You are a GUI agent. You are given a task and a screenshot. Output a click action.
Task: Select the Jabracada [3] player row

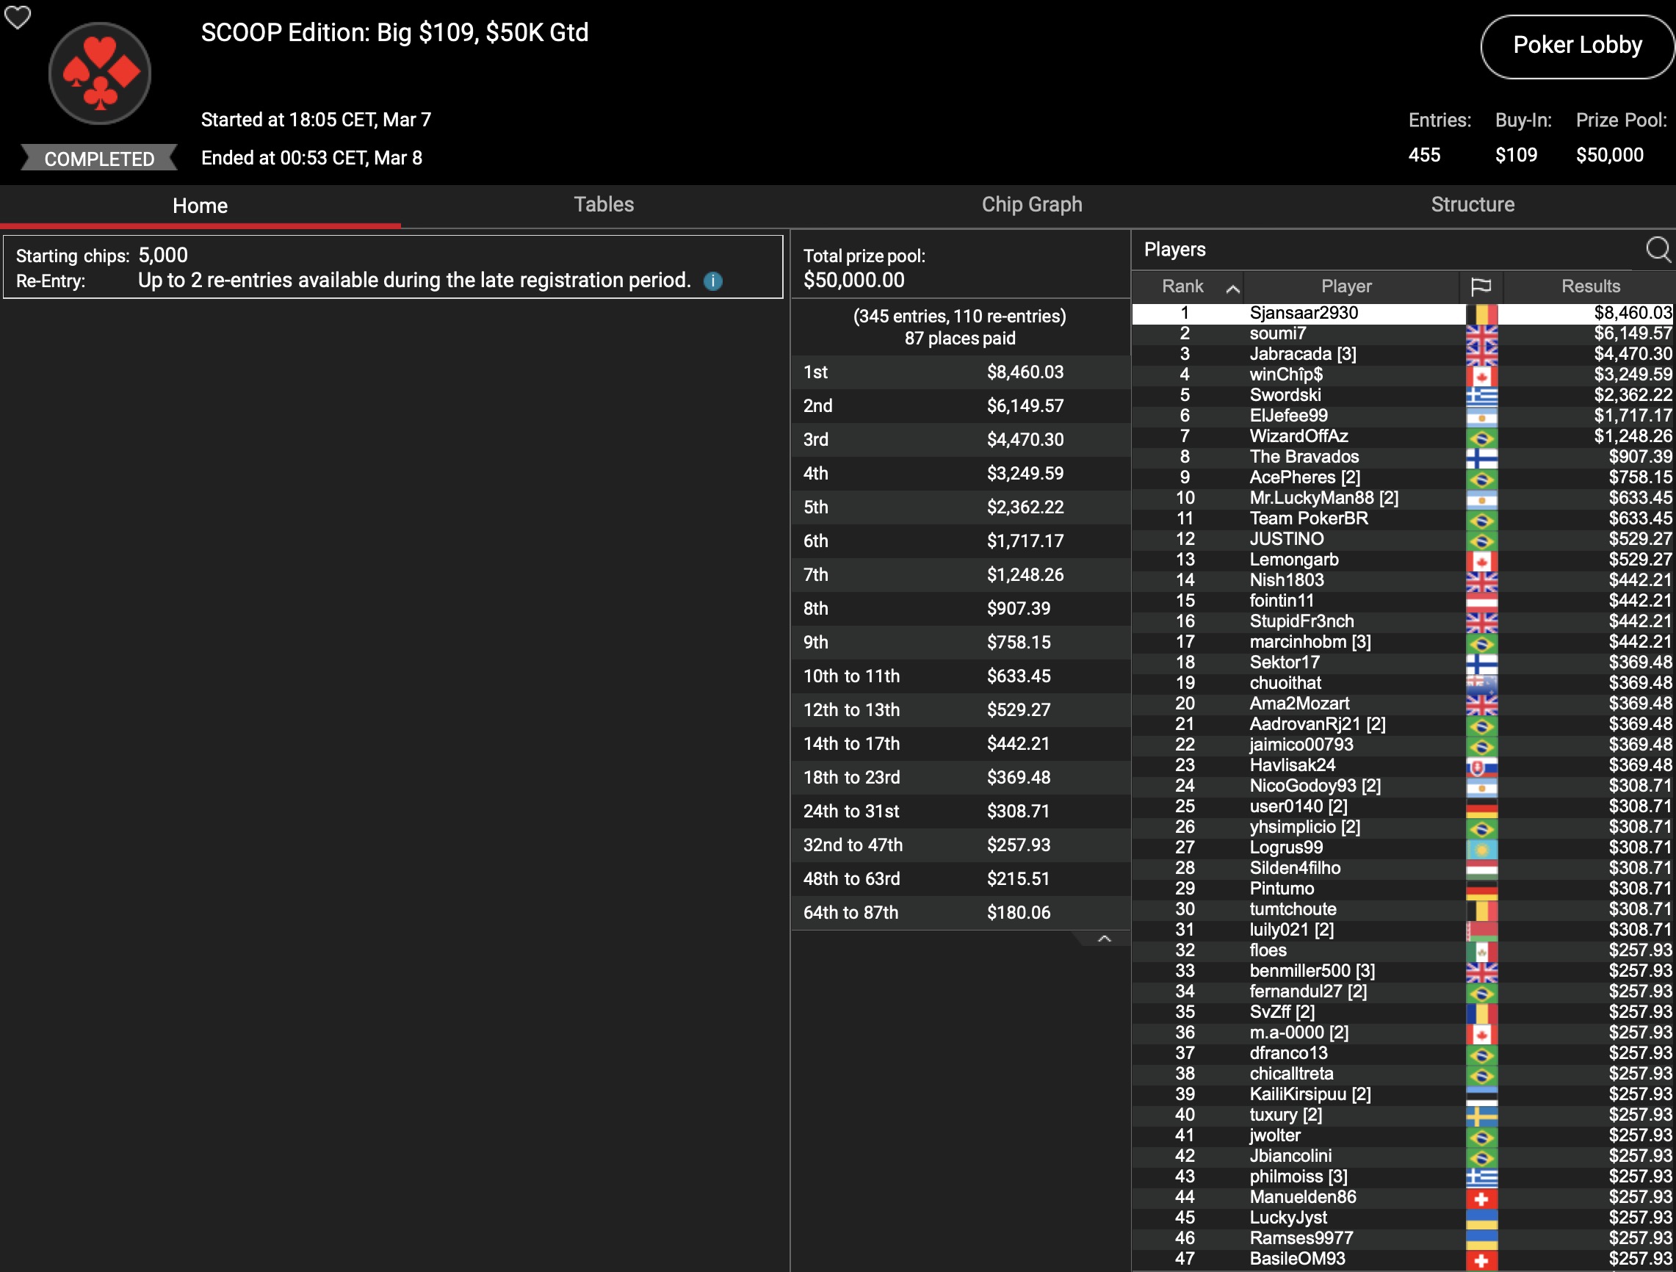tap(1302, 355)
